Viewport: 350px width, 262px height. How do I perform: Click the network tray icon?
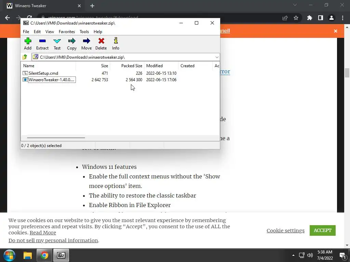tap(301, 255)
